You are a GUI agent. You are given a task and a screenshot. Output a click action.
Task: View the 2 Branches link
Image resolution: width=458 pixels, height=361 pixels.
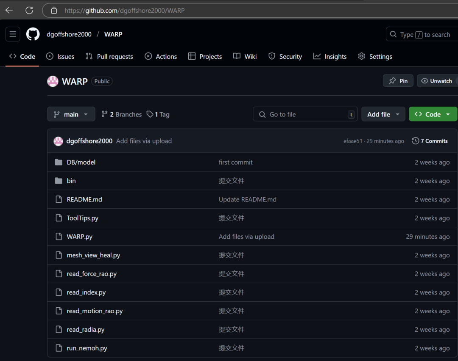tap(122, 114)
